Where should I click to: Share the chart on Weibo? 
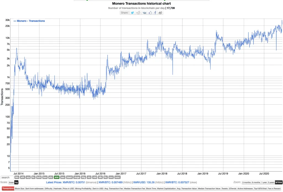click(160, 13)
